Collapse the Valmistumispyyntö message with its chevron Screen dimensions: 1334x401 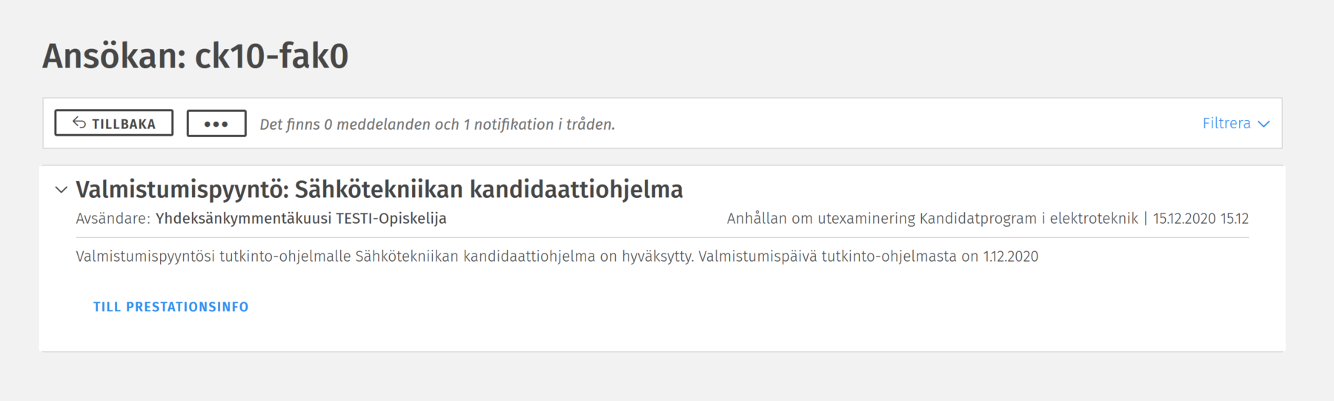[x=62, y=190]
